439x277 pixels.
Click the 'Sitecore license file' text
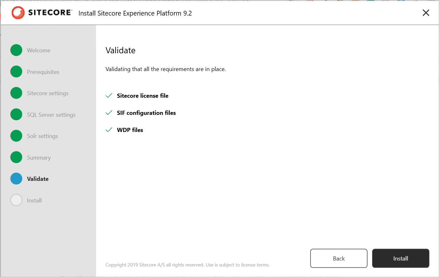(x=143, y=96)
